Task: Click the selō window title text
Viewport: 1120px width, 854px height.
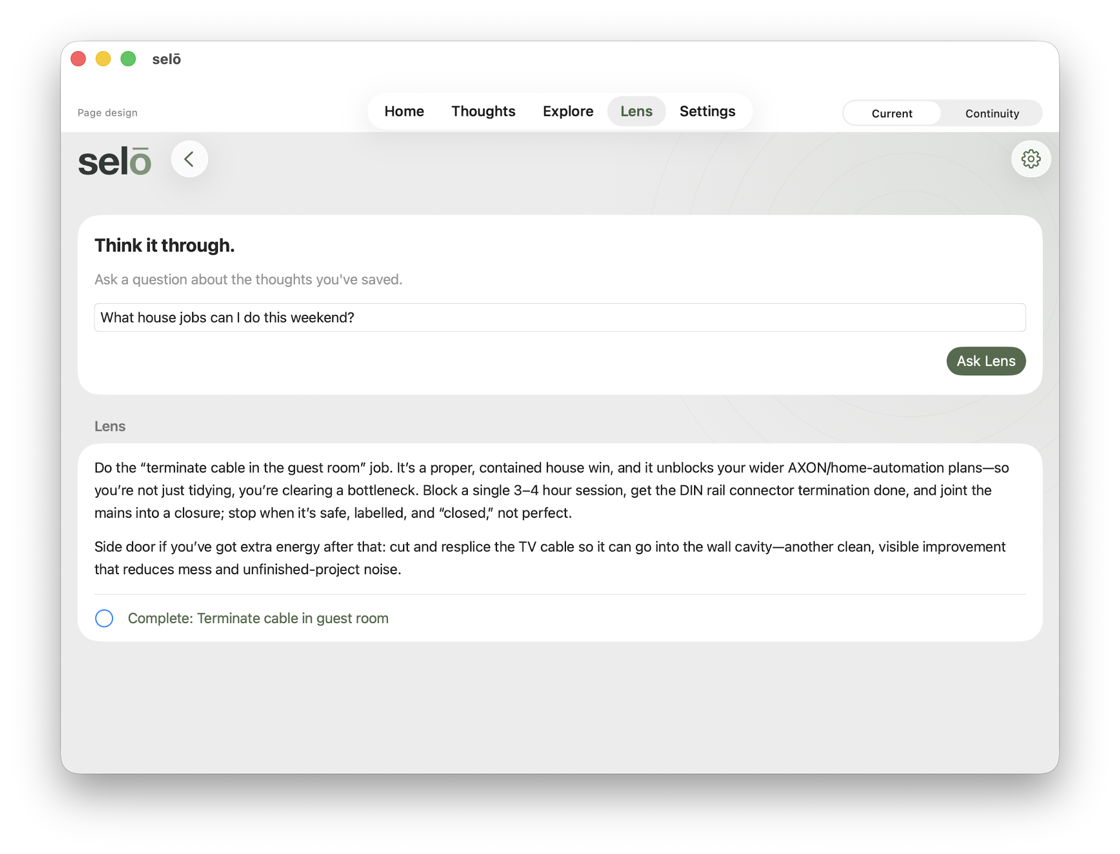Action: pos(166,59)
